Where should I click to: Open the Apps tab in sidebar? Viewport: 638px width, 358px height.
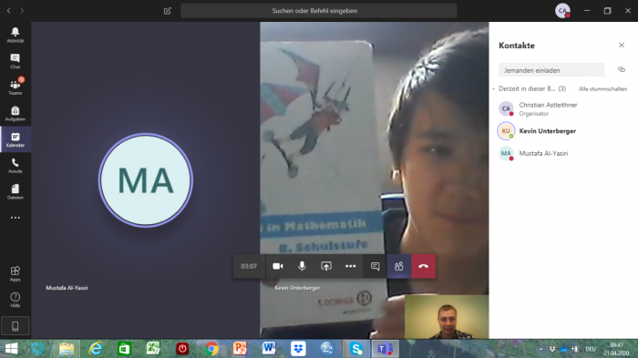(15, 274)
